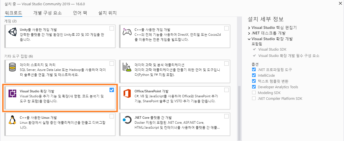Click the 설치 세부 정보 heading
344x141 pixels.
[266, 19]
